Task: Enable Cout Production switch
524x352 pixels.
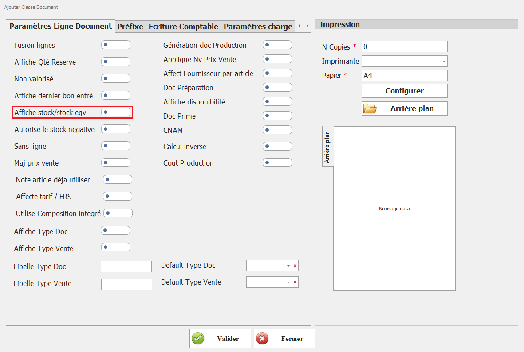Action: click(277, 162)
